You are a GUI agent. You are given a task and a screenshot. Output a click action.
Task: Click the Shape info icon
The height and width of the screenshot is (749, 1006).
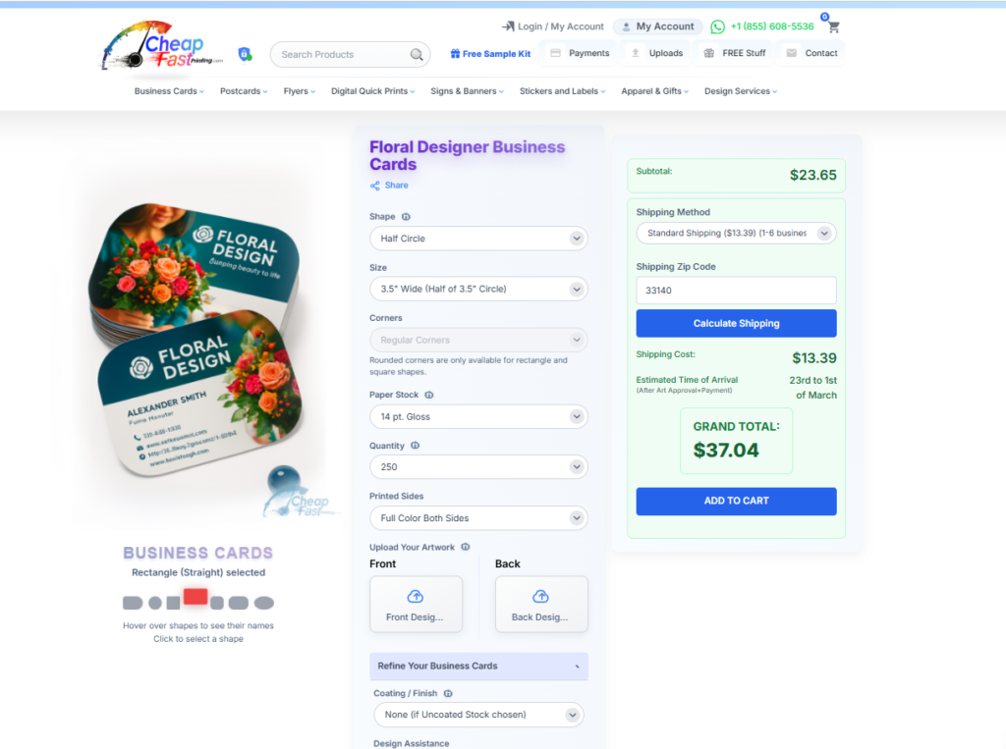406,217
